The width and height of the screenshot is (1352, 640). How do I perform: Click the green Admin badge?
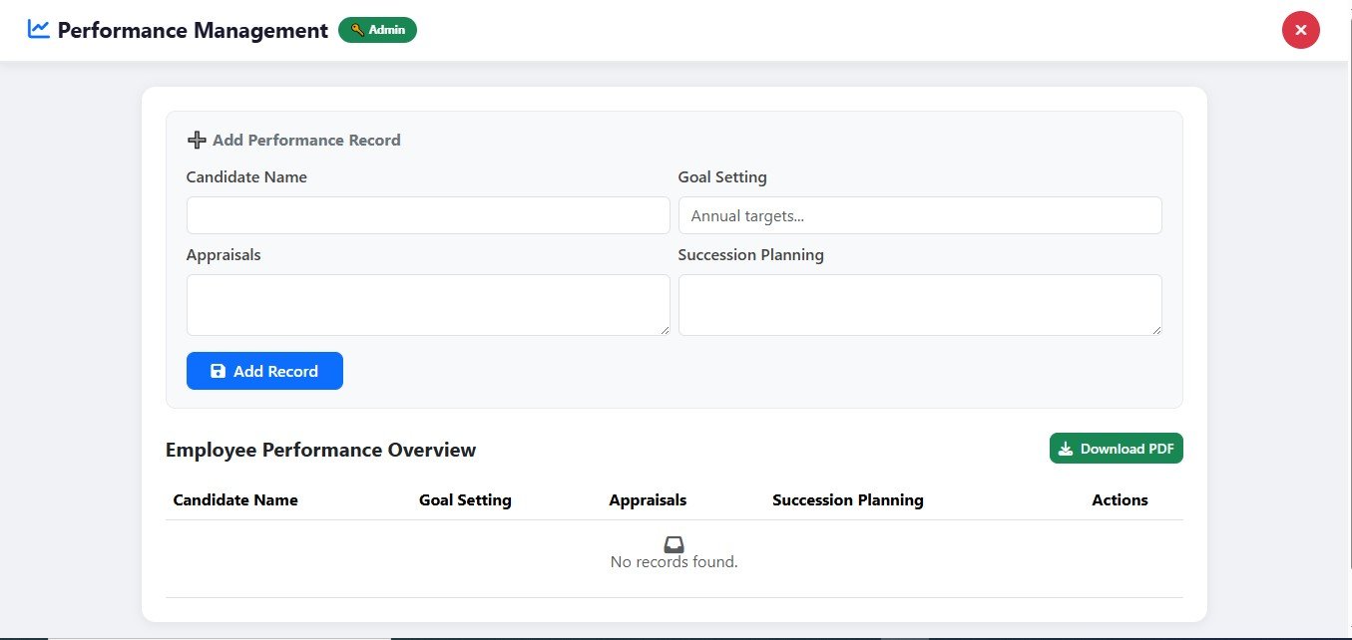point(377,30)
